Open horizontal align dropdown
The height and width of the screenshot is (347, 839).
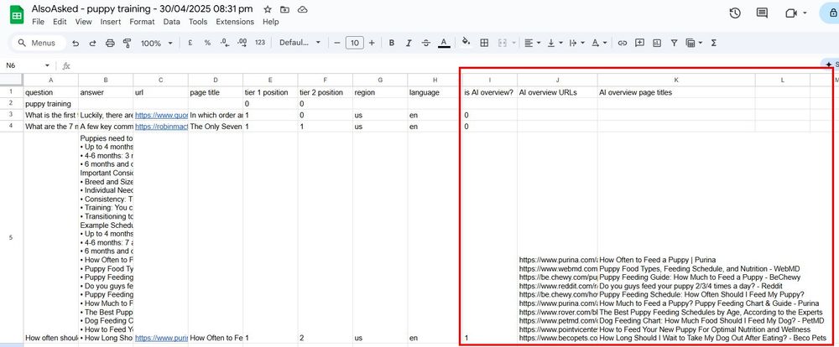pyautogui.click(x=532, y=43)
